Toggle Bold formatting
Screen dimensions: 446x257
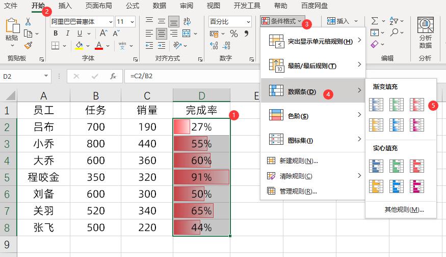(55, 34)
